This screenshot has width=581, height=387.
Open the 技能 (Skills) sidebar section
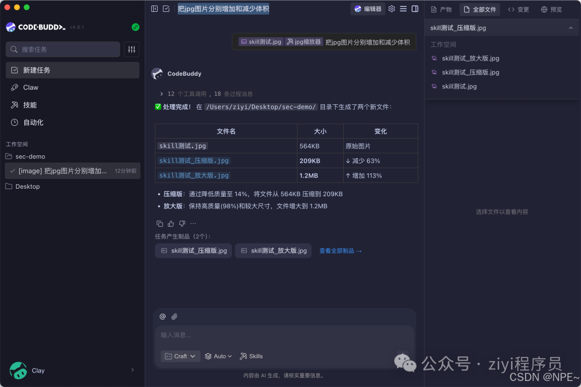pyautogui.click(x=30, y=105)
